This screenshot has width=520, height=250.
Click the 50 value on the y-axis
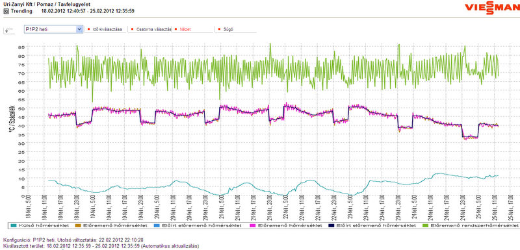pyautogui.click(x=21, y=108)
